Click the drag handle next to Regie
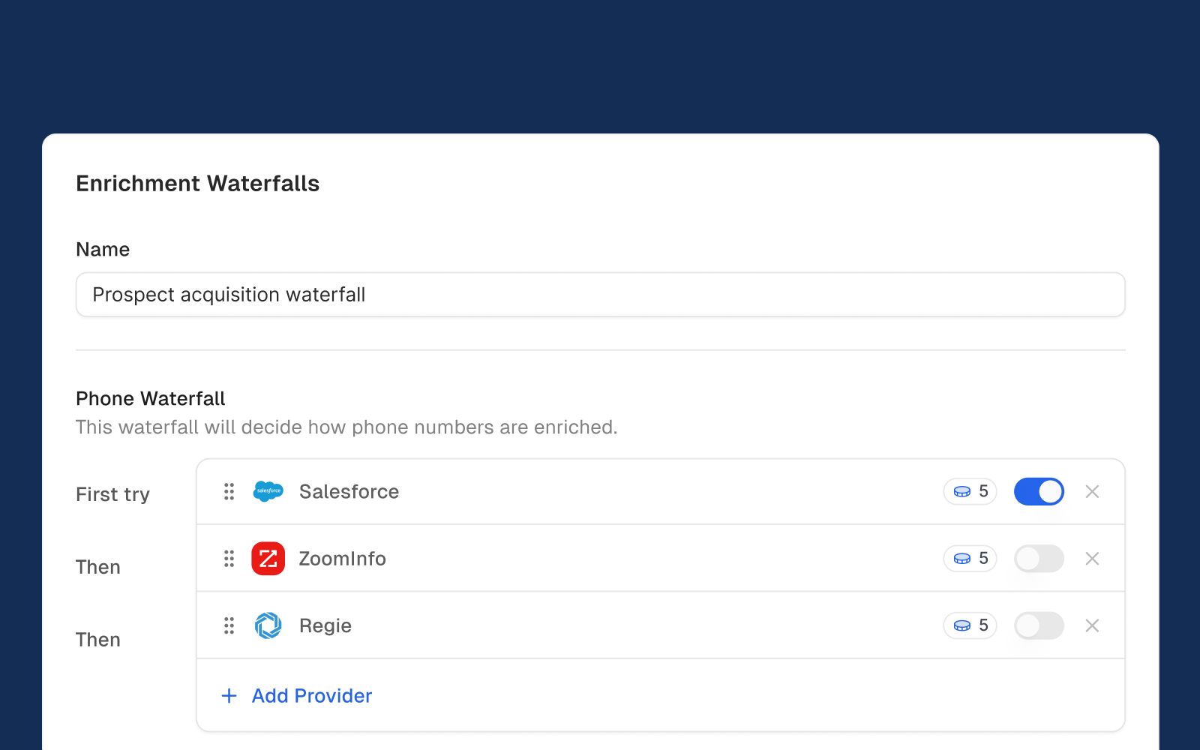The image size is (1200, 750). click(229, 625)
